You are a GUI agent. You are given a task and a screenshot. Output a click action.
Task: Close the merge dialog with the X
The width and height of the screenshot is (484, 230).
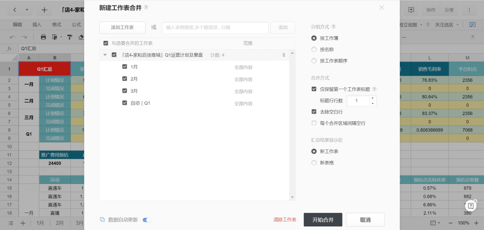click(x=381, y=8)
